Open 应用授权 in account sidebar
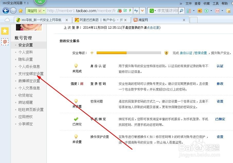The image size is (233, 163). [x=25, y=117]
